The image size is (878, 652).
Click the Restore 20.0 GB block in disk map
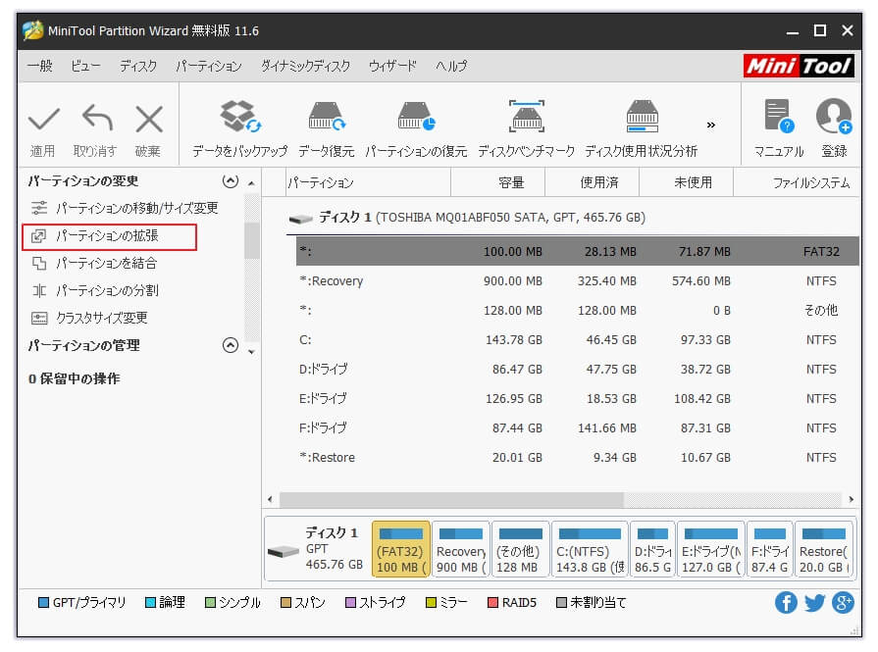(824, 549)
